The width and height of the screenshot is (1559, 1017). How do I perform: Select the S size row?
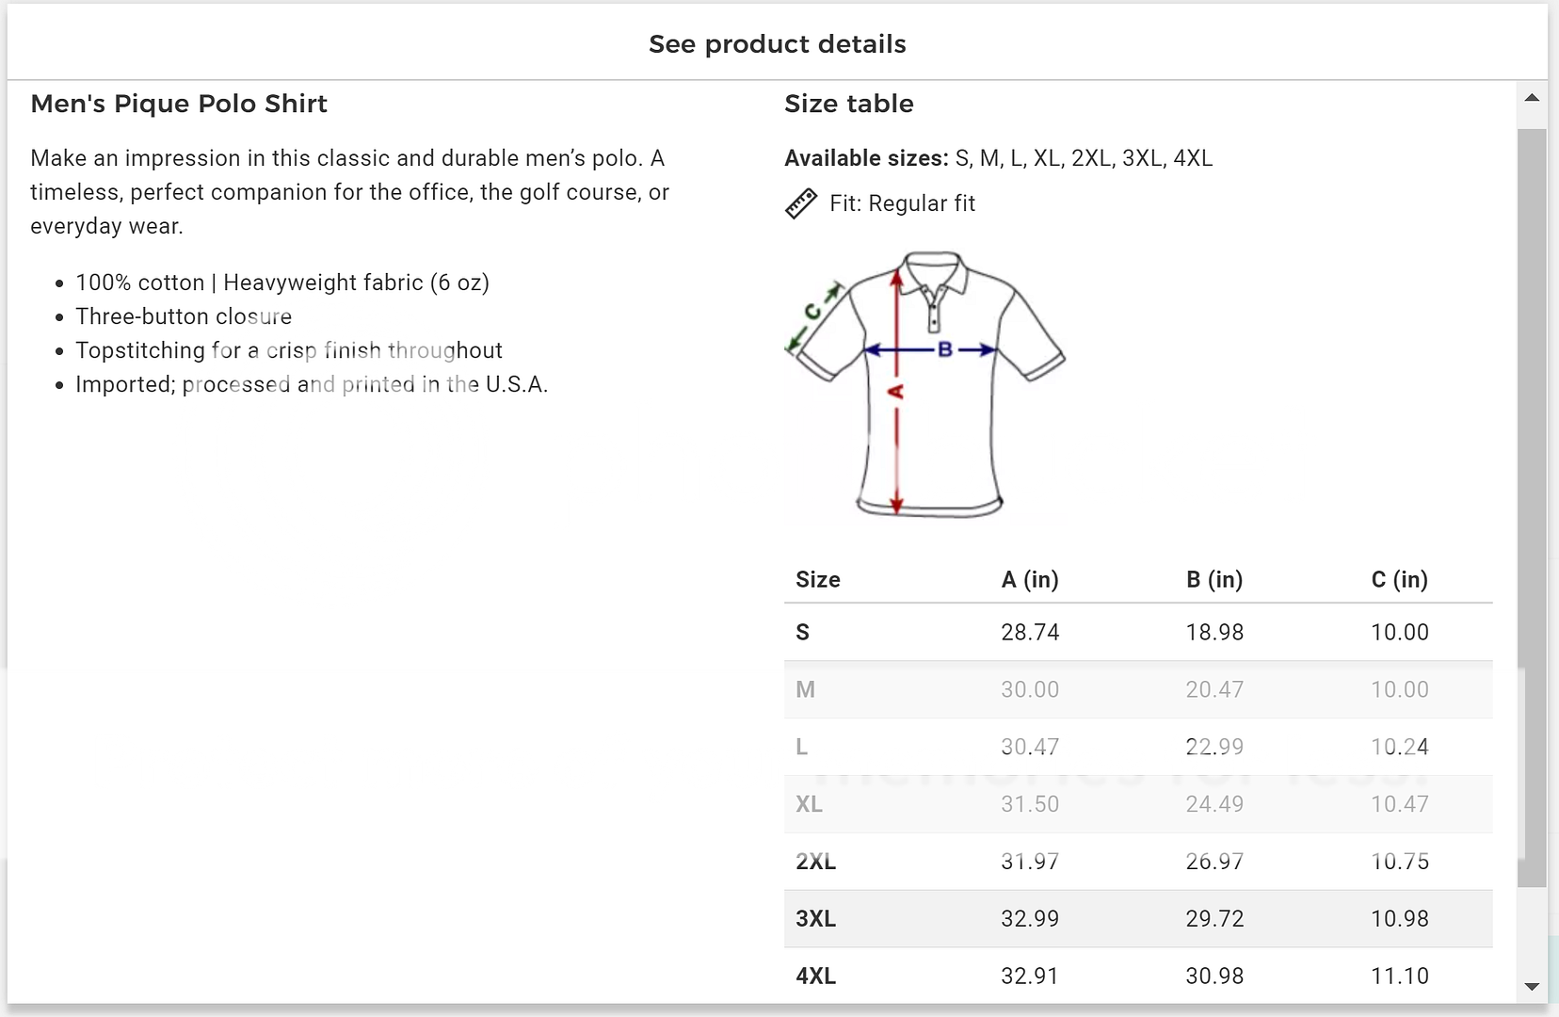pos(1137,633)
